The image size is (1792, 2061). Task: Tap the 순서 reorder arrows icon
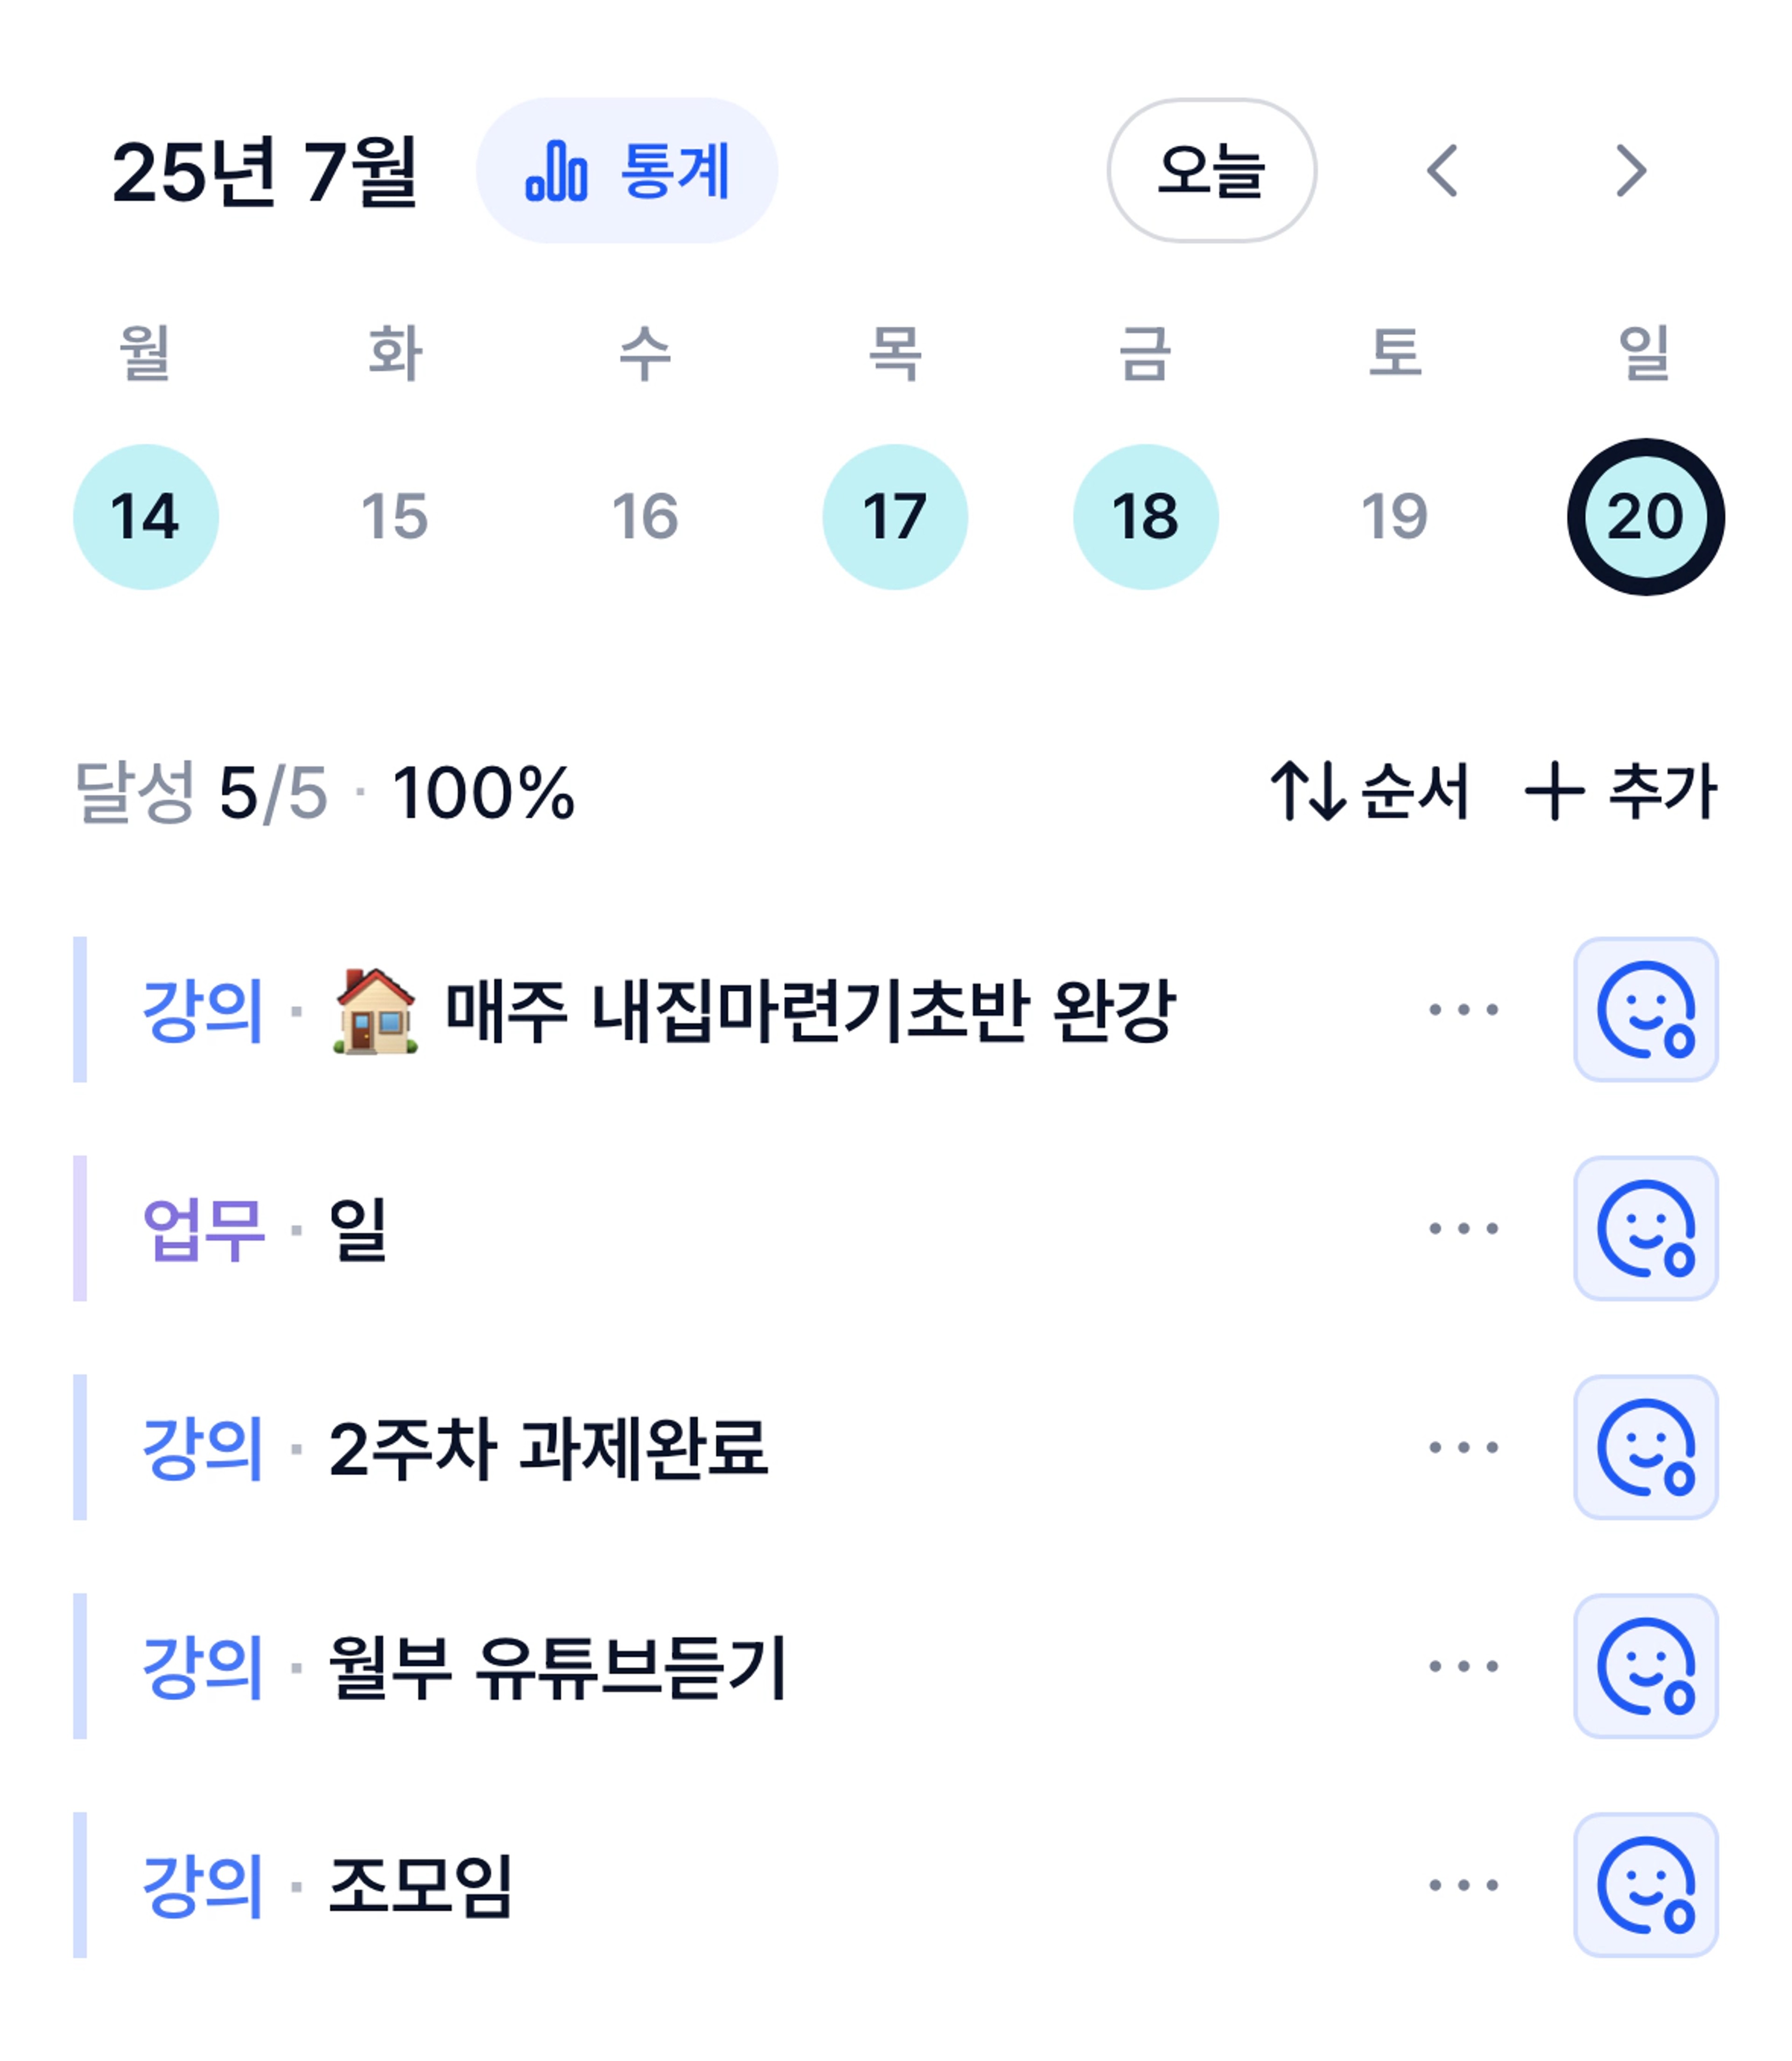(x=1308, y=791)
